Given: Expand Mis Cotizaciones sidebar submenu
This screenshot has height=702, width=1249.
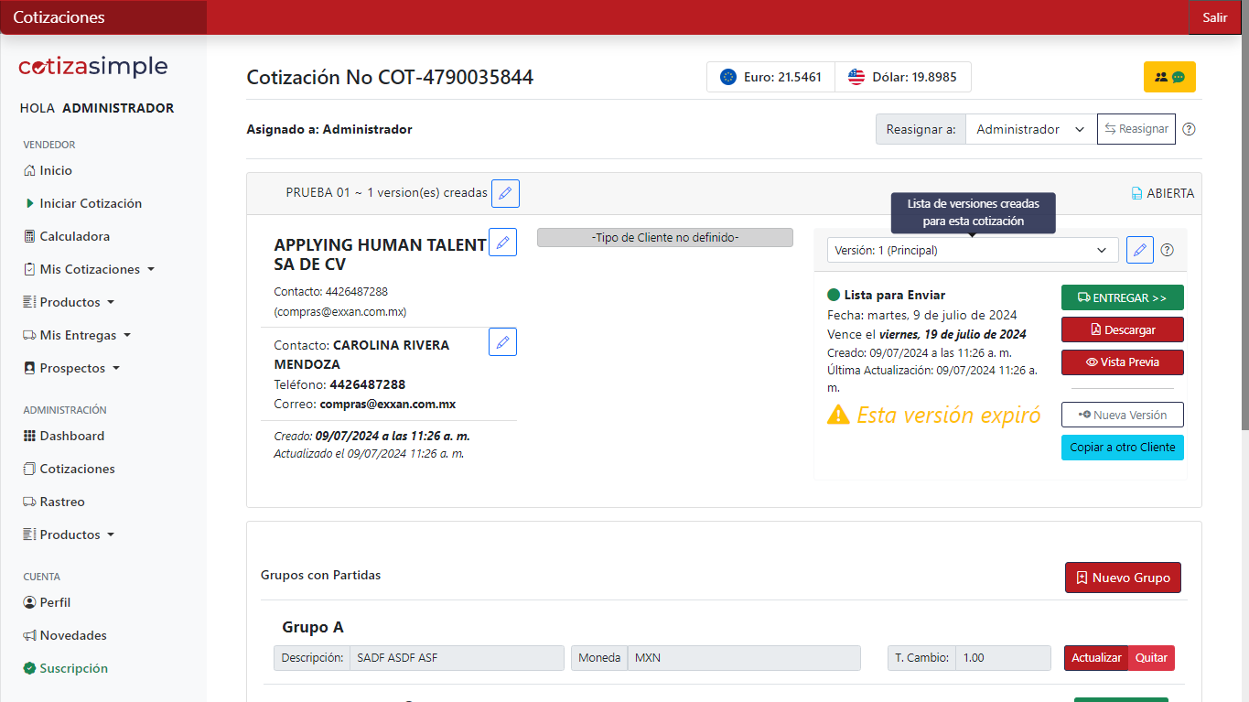Looking at the screenshot, I should pos(90,269).
